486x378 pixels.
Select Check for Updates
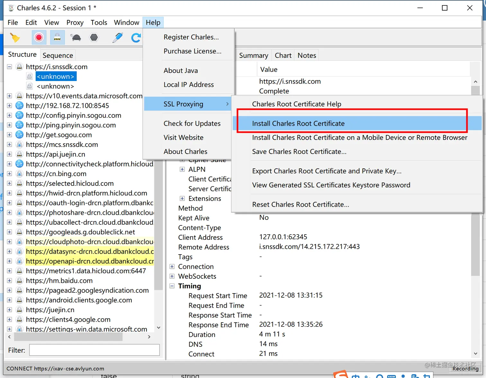[192, 124]
